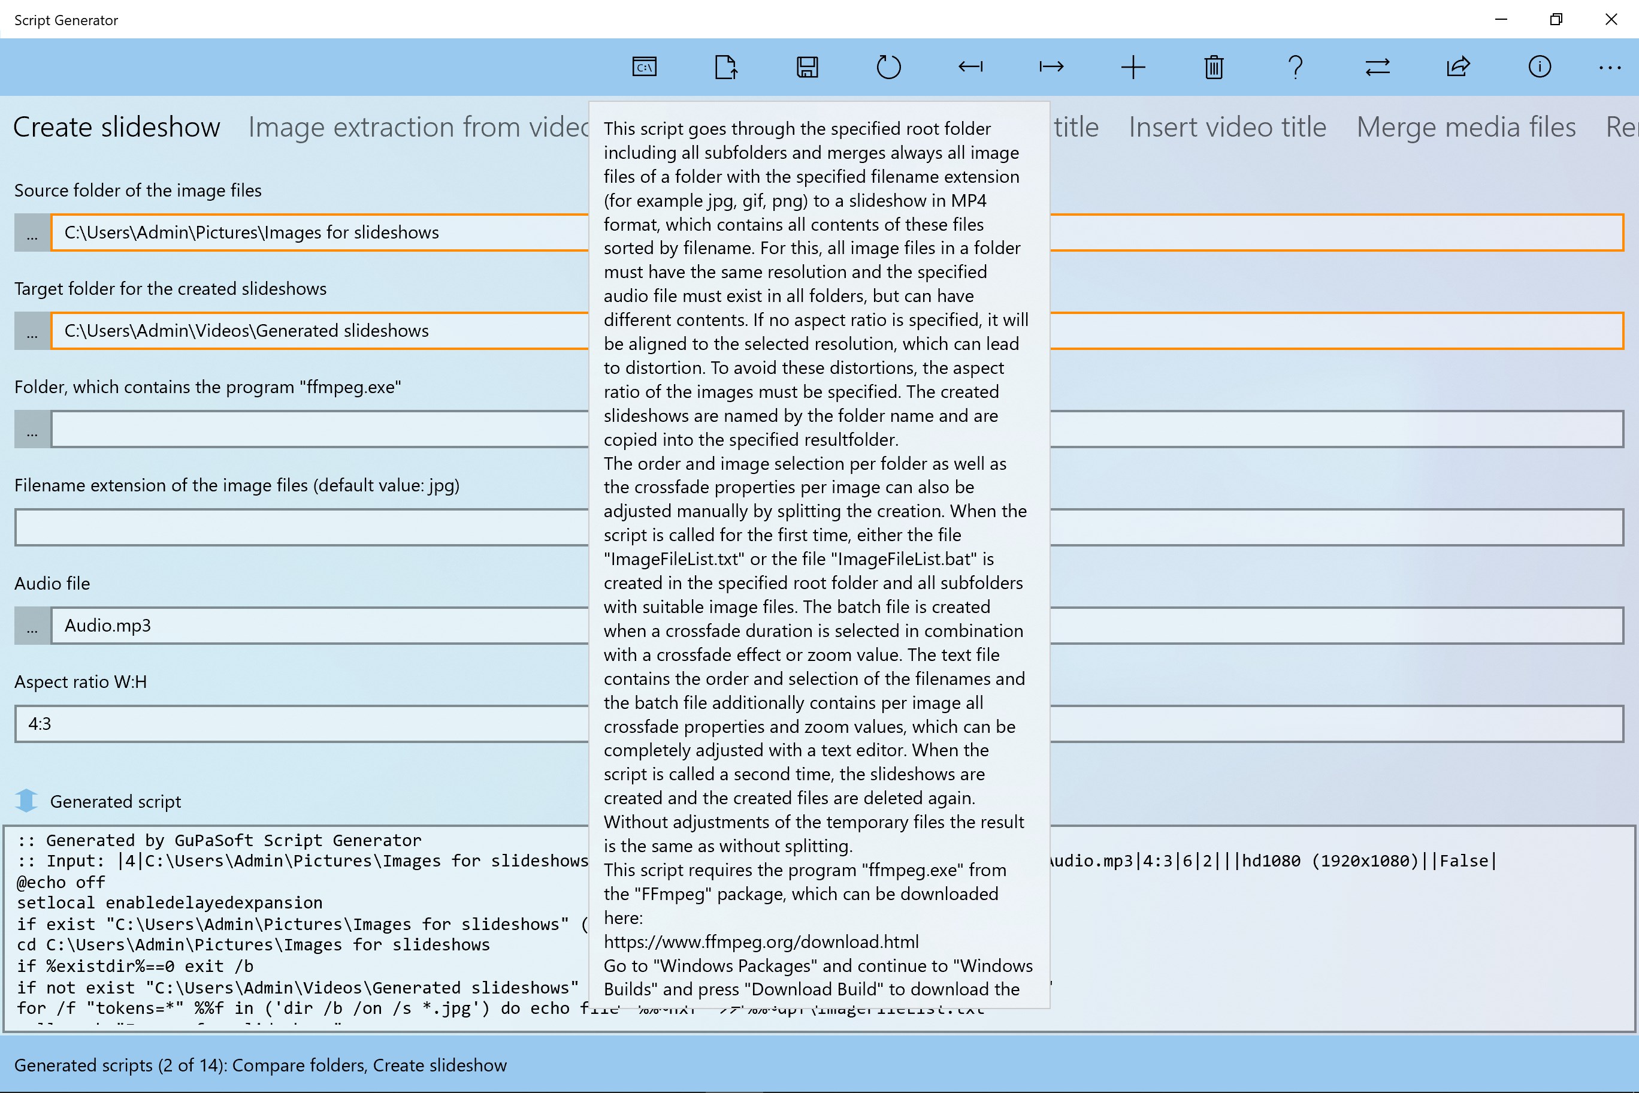1639x1093 pixels.
Task: Browse for the Audio file
Action: pyautogui.click(x=32, y=626)
